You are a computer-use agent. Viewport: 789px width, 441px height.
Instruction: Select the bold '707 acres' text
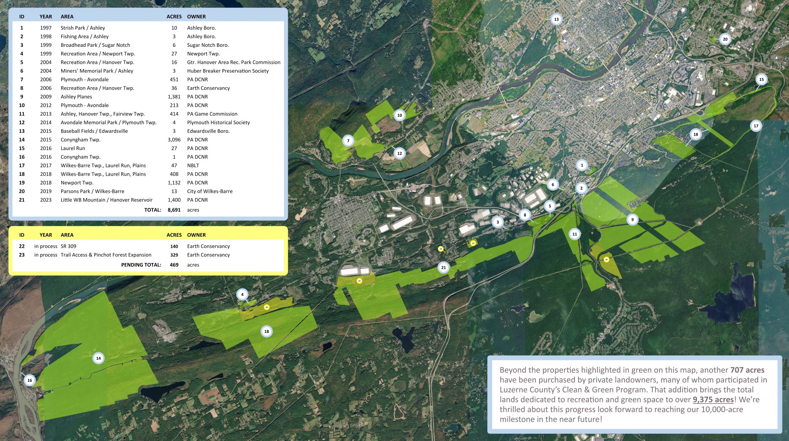(747, 370)
